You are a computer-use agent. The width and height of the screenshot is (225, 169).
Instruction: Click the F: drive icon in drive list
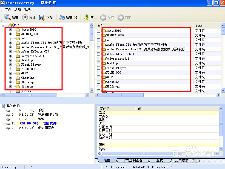pyautogui.click(x=8, y=124)
